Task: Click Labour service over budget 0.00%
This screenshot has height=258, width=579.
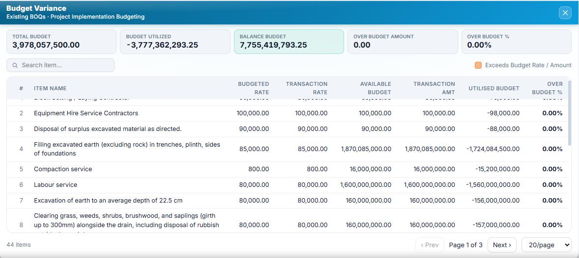Action: pyautogui.click(x=552, y=185)
